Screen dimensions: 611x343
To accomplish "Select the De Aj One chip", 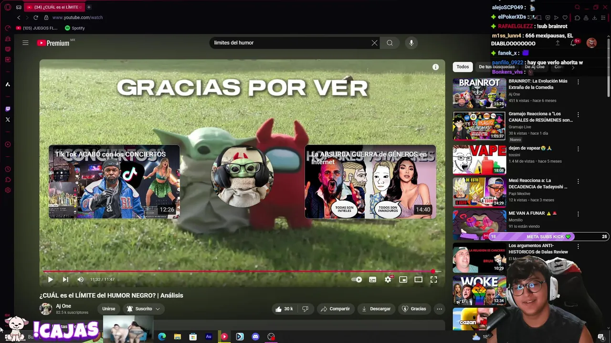I will coord(535,67).
